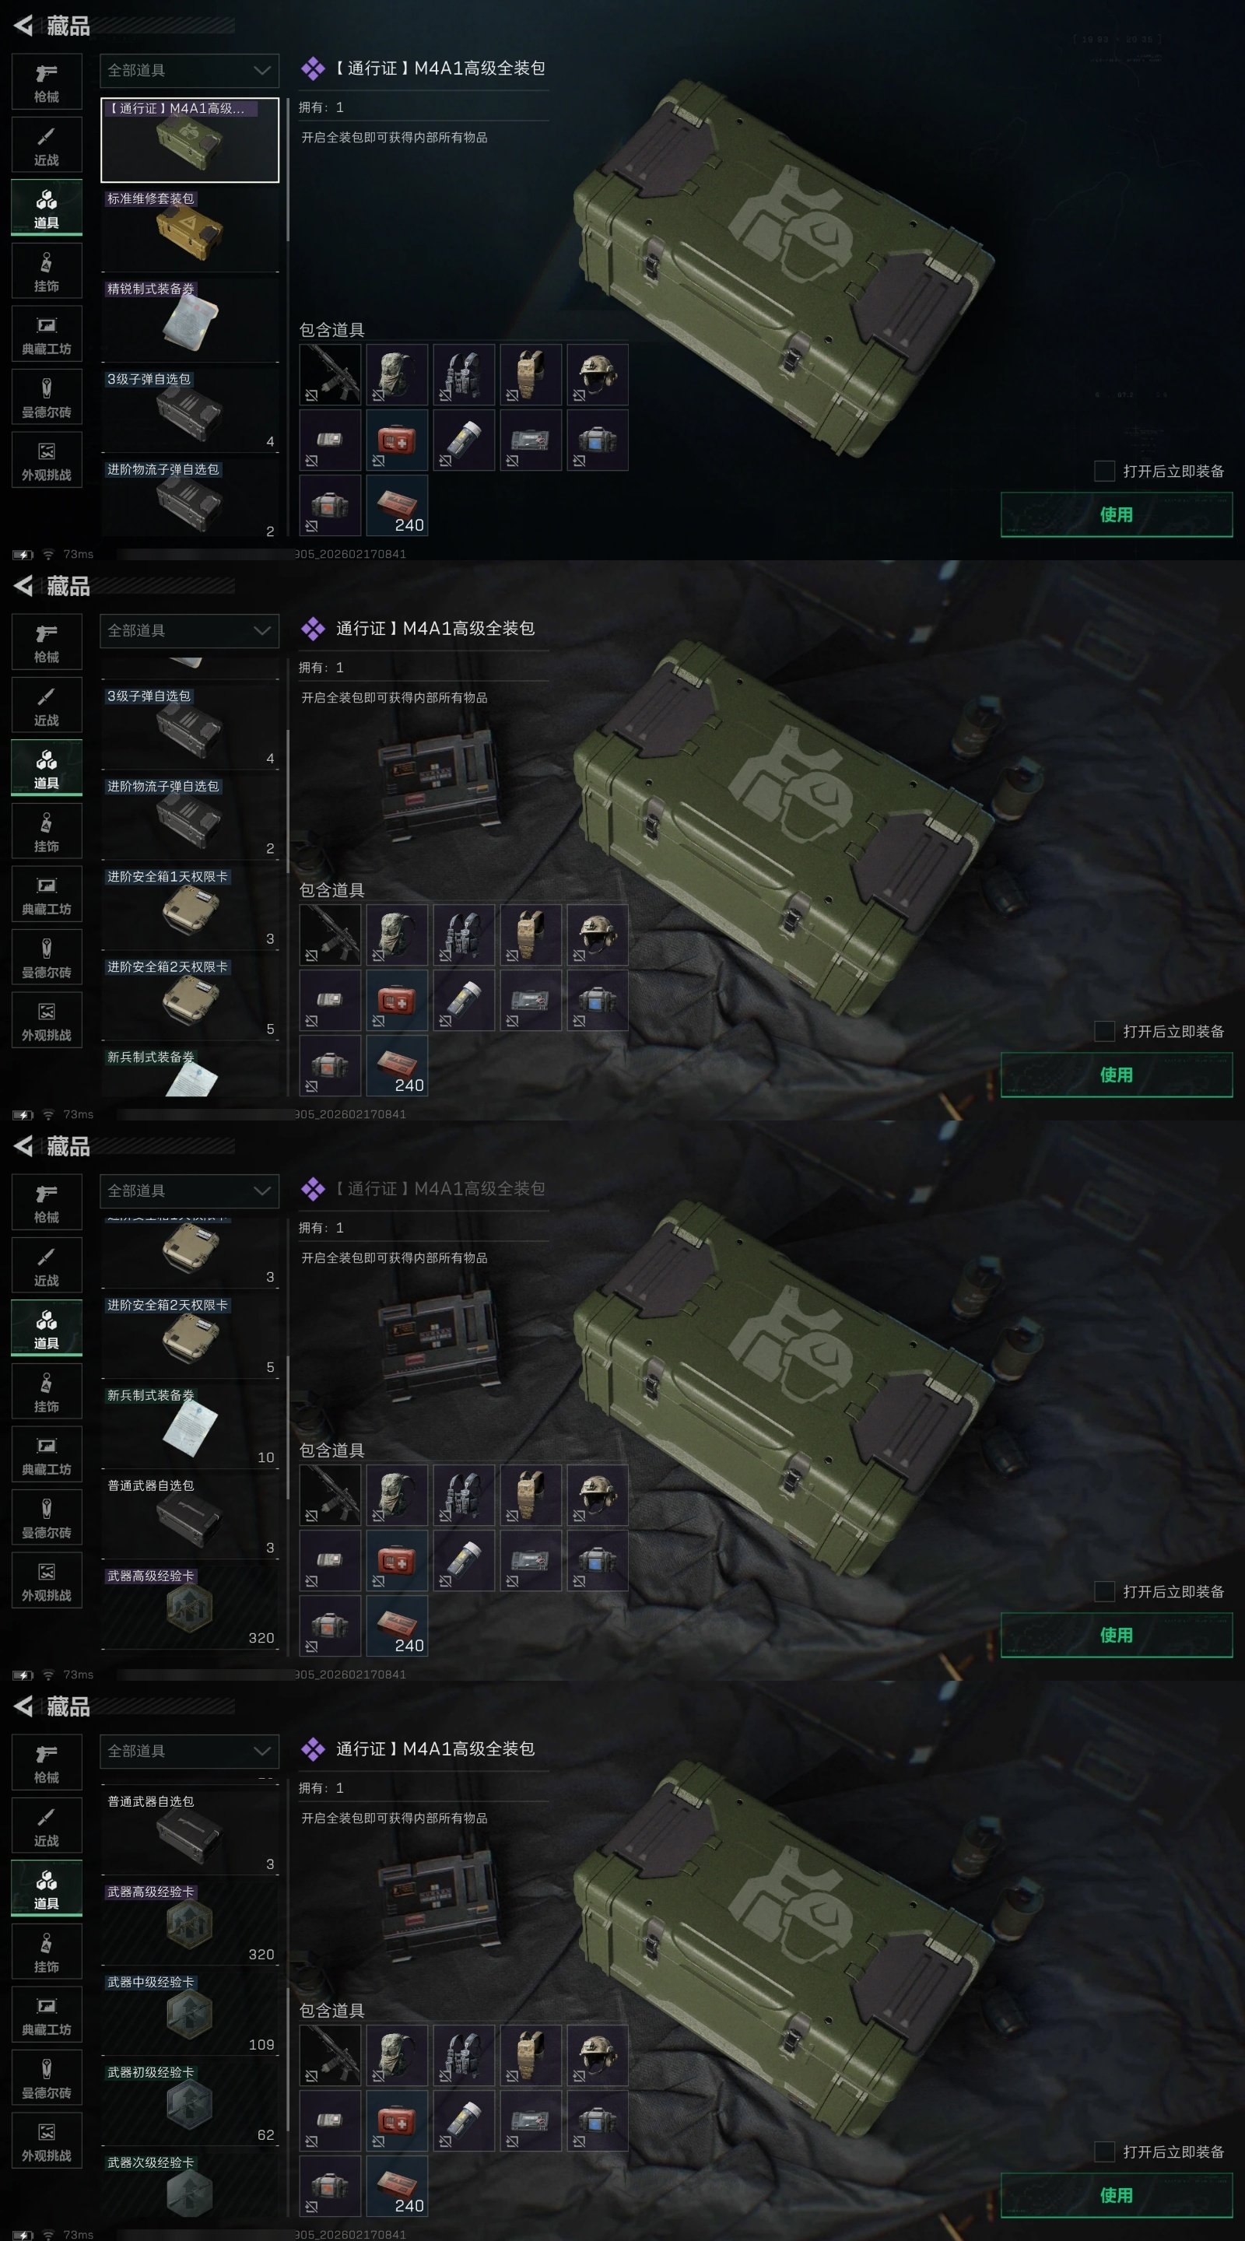The image size is (1245, 2241).
Task: Tick 打开后立即装备 in the screen listing 进阶安全箱1天权限卡
Action: (1104, 1031)
